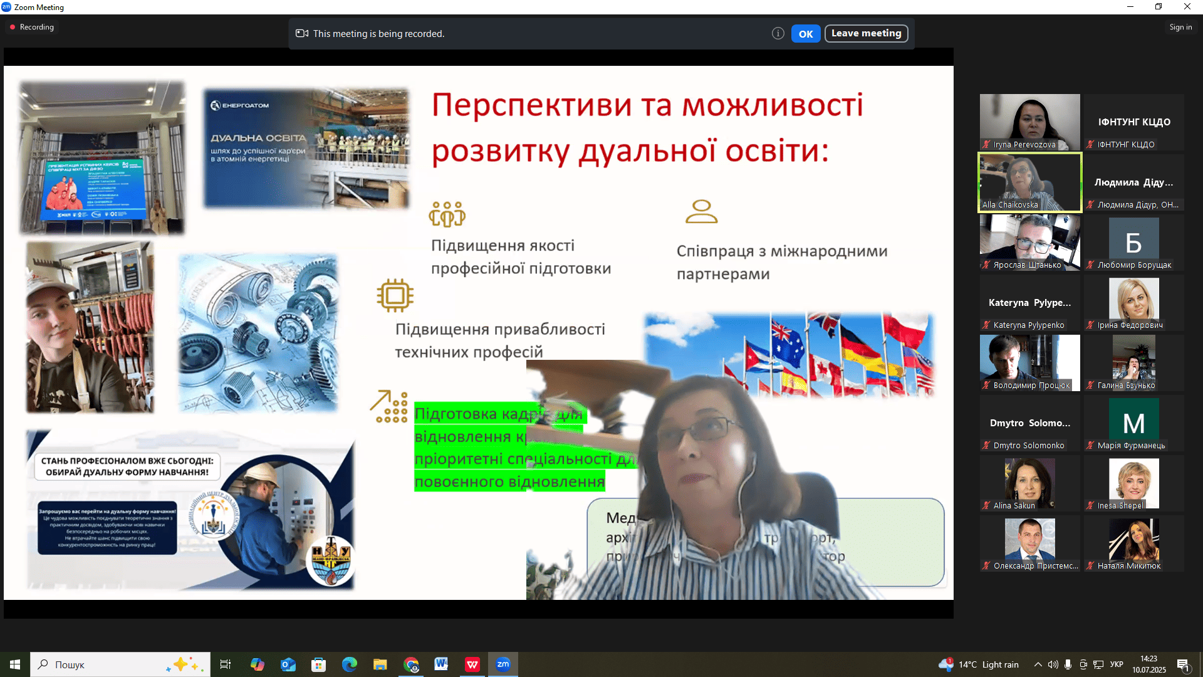The width and height of the screenshot is (1203, 677).
Task: Select Alina Sakun's photo tile
Action: (1029, 483)
